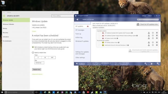Download the HP Wireless Button Driver
Viewport: 168px width, 94px height.
coord(149,42)
